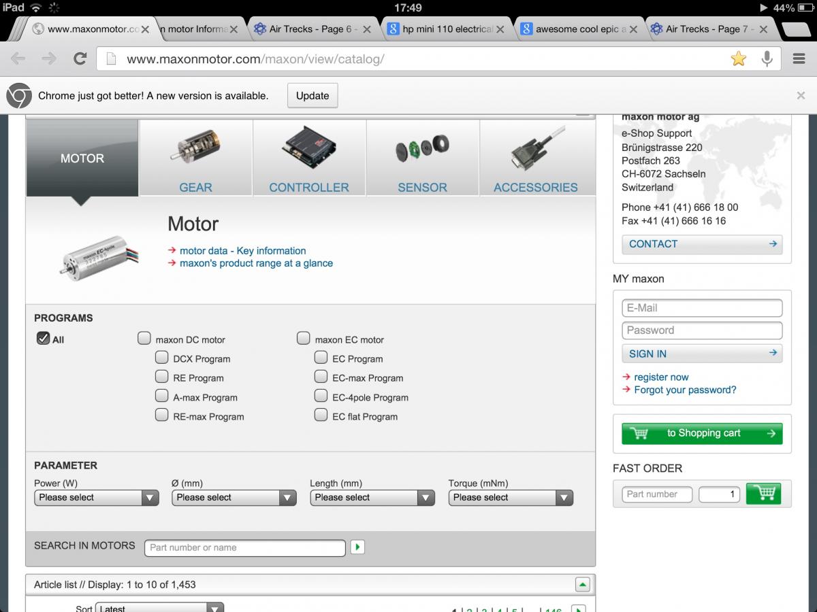Enable the maxon DC motor checkbox
817x612 pixels.
point(144,339)
